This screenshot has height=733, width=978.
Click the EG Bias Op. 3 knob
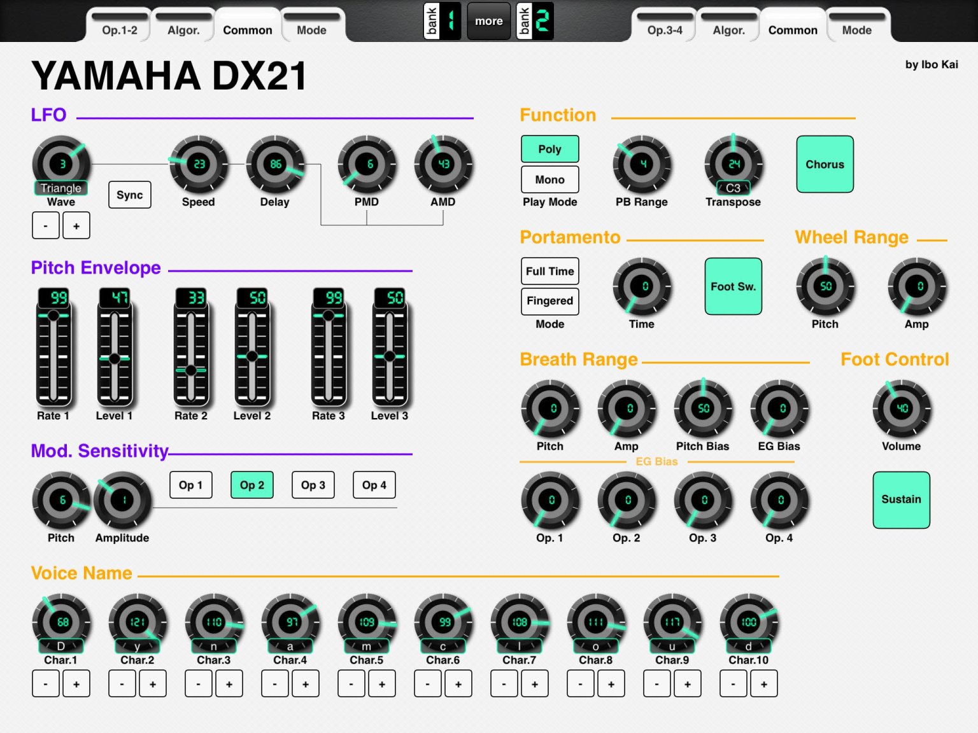(703, 500)
